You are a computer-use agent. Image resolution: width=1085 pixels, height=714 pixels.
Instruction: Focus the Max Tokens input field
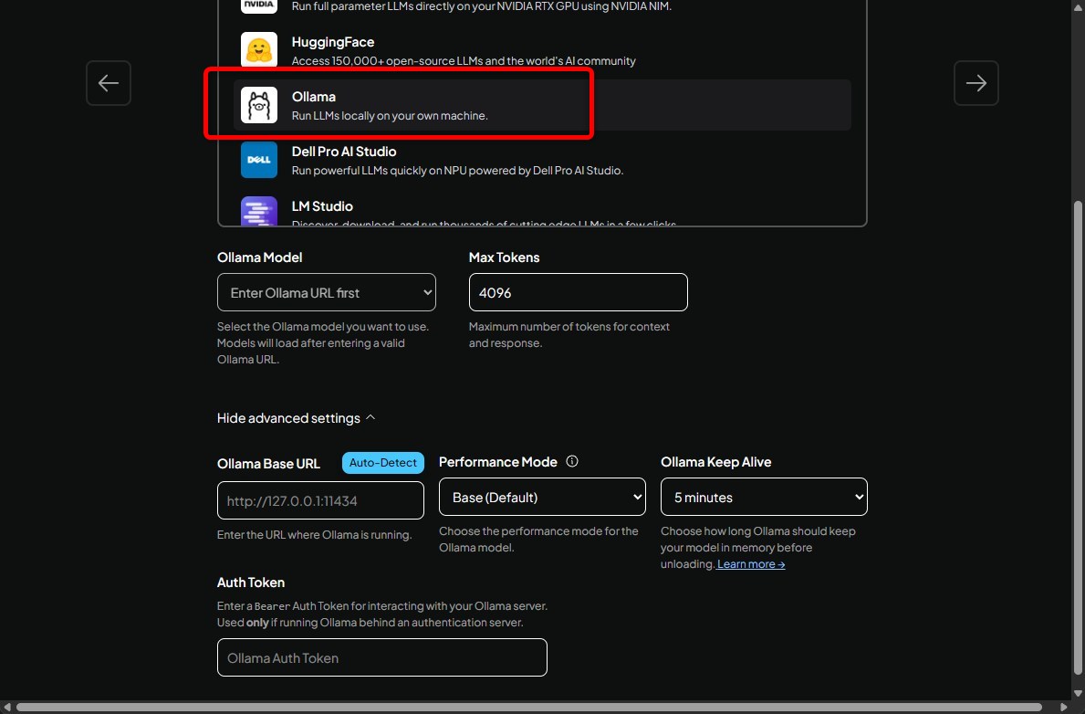578,292
